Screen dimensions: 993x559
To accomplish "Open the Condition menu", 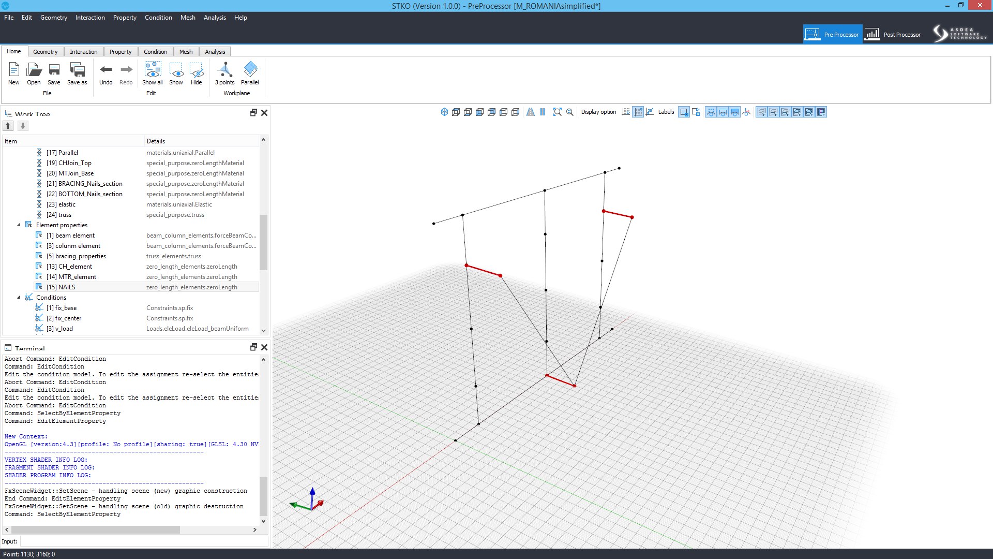I will click(x=158, y=18).
